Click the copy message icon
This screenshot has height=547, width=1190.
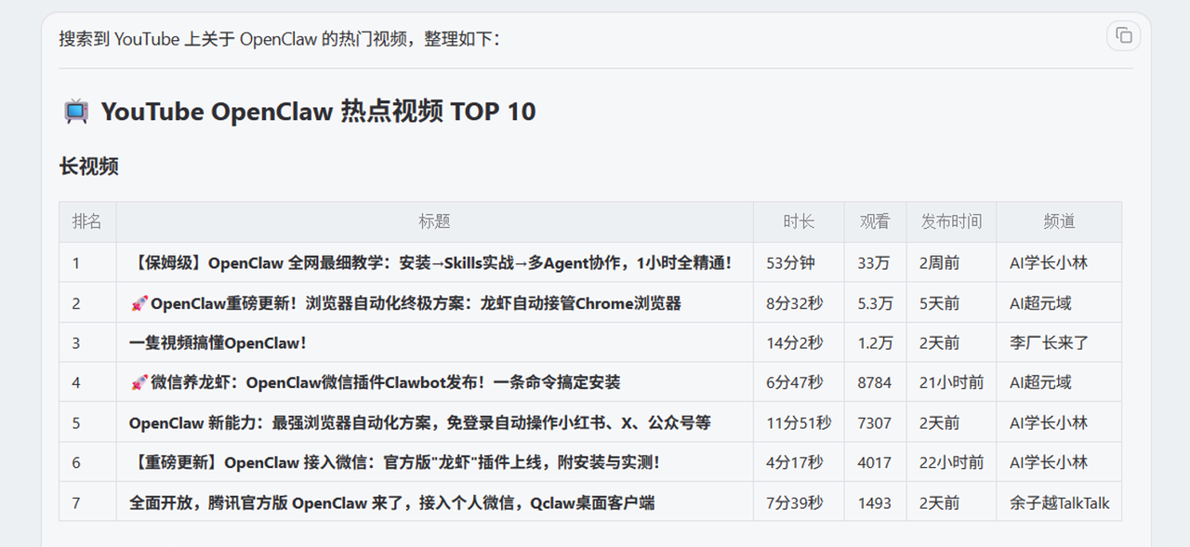1123,35
